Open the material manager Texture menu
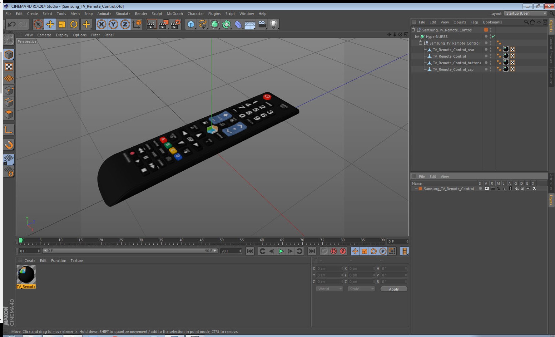This screenshot has height=337, width=555. [x=77, y=261]
